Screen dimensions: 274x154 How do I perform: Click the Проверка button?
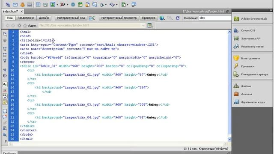coord(149,18)
